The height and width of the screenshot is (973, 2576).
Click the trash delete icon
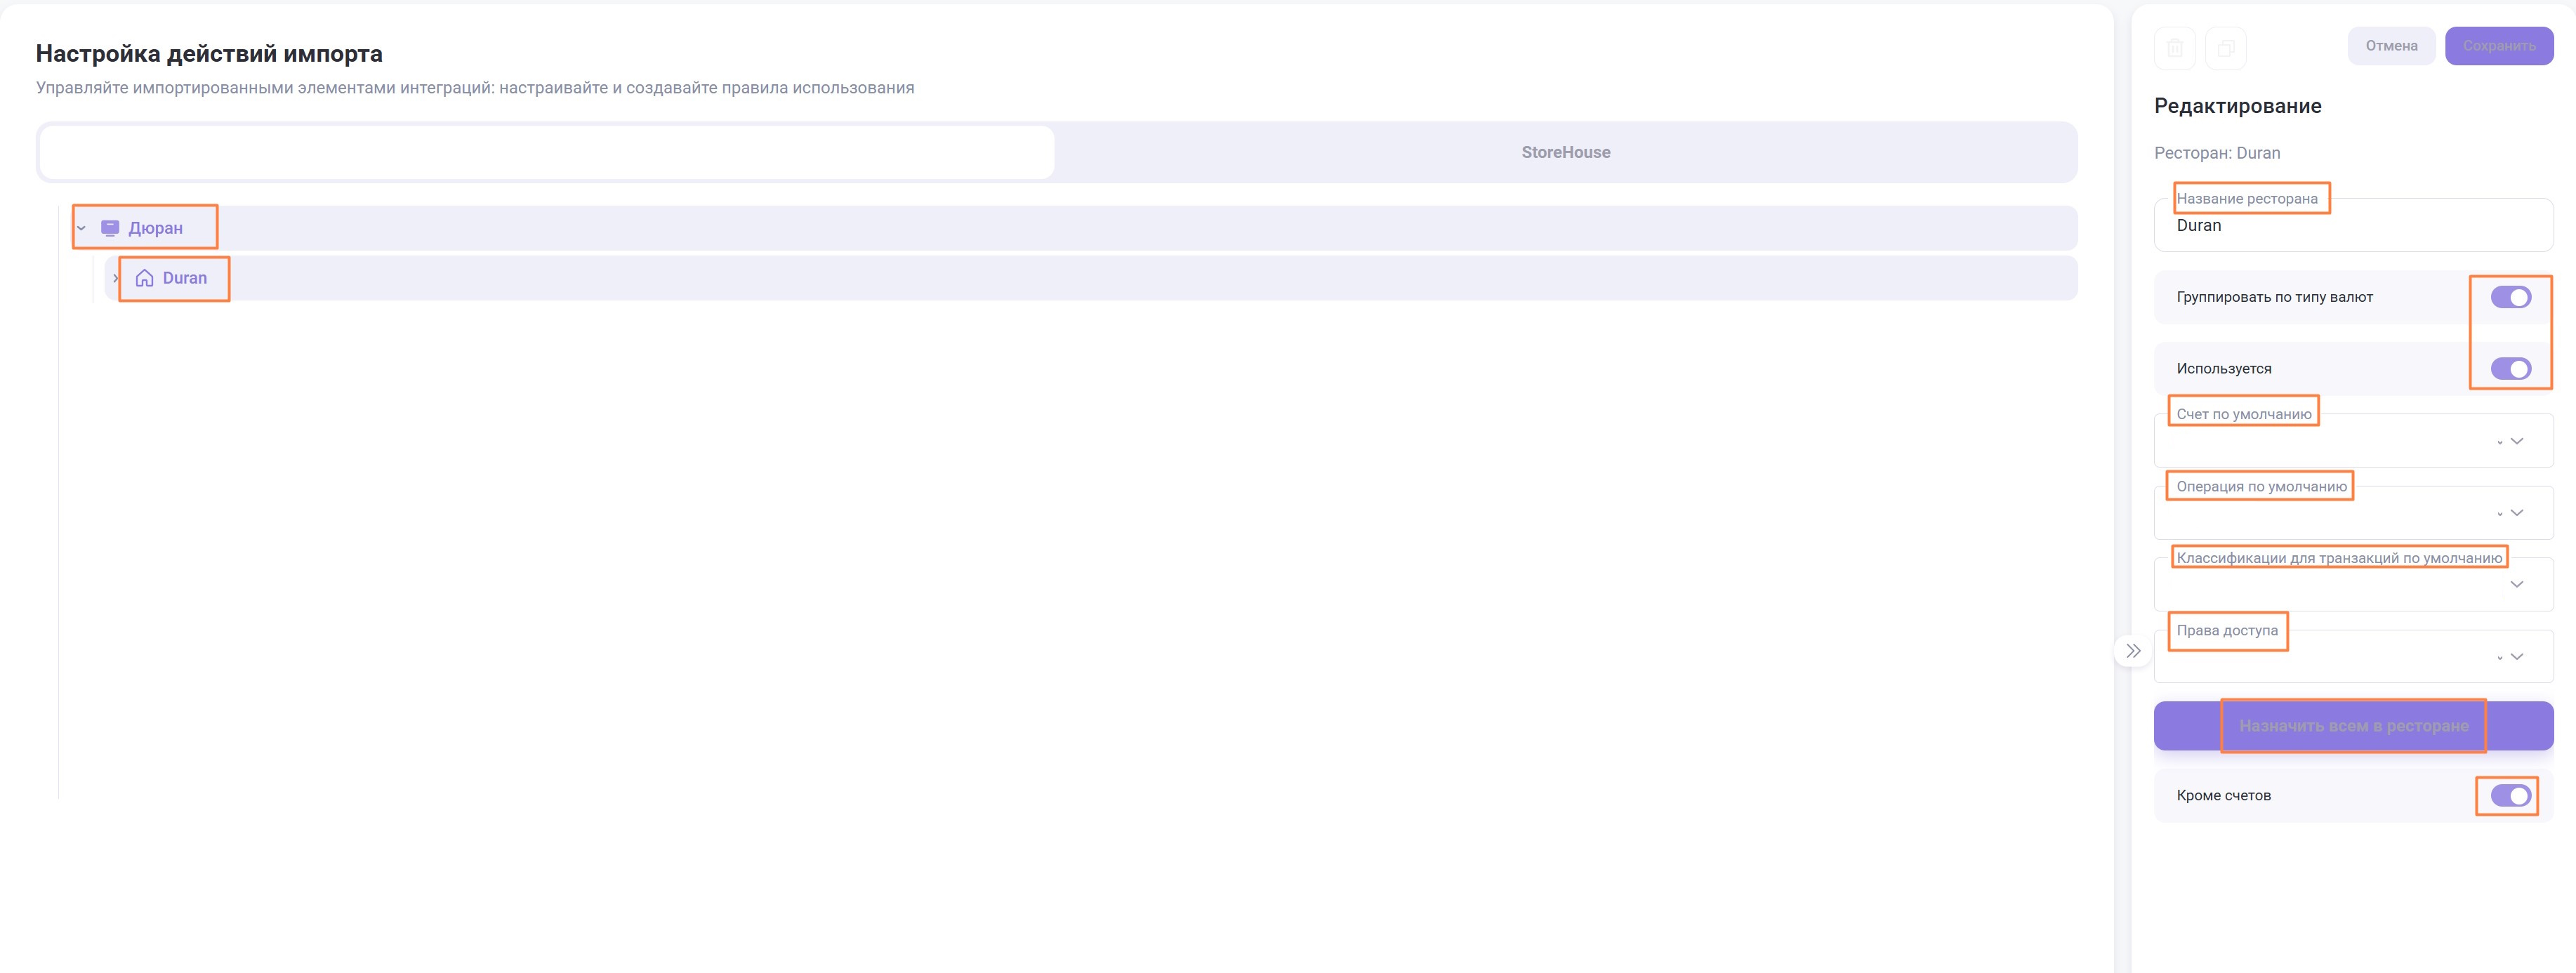[x=2174, y=48]
